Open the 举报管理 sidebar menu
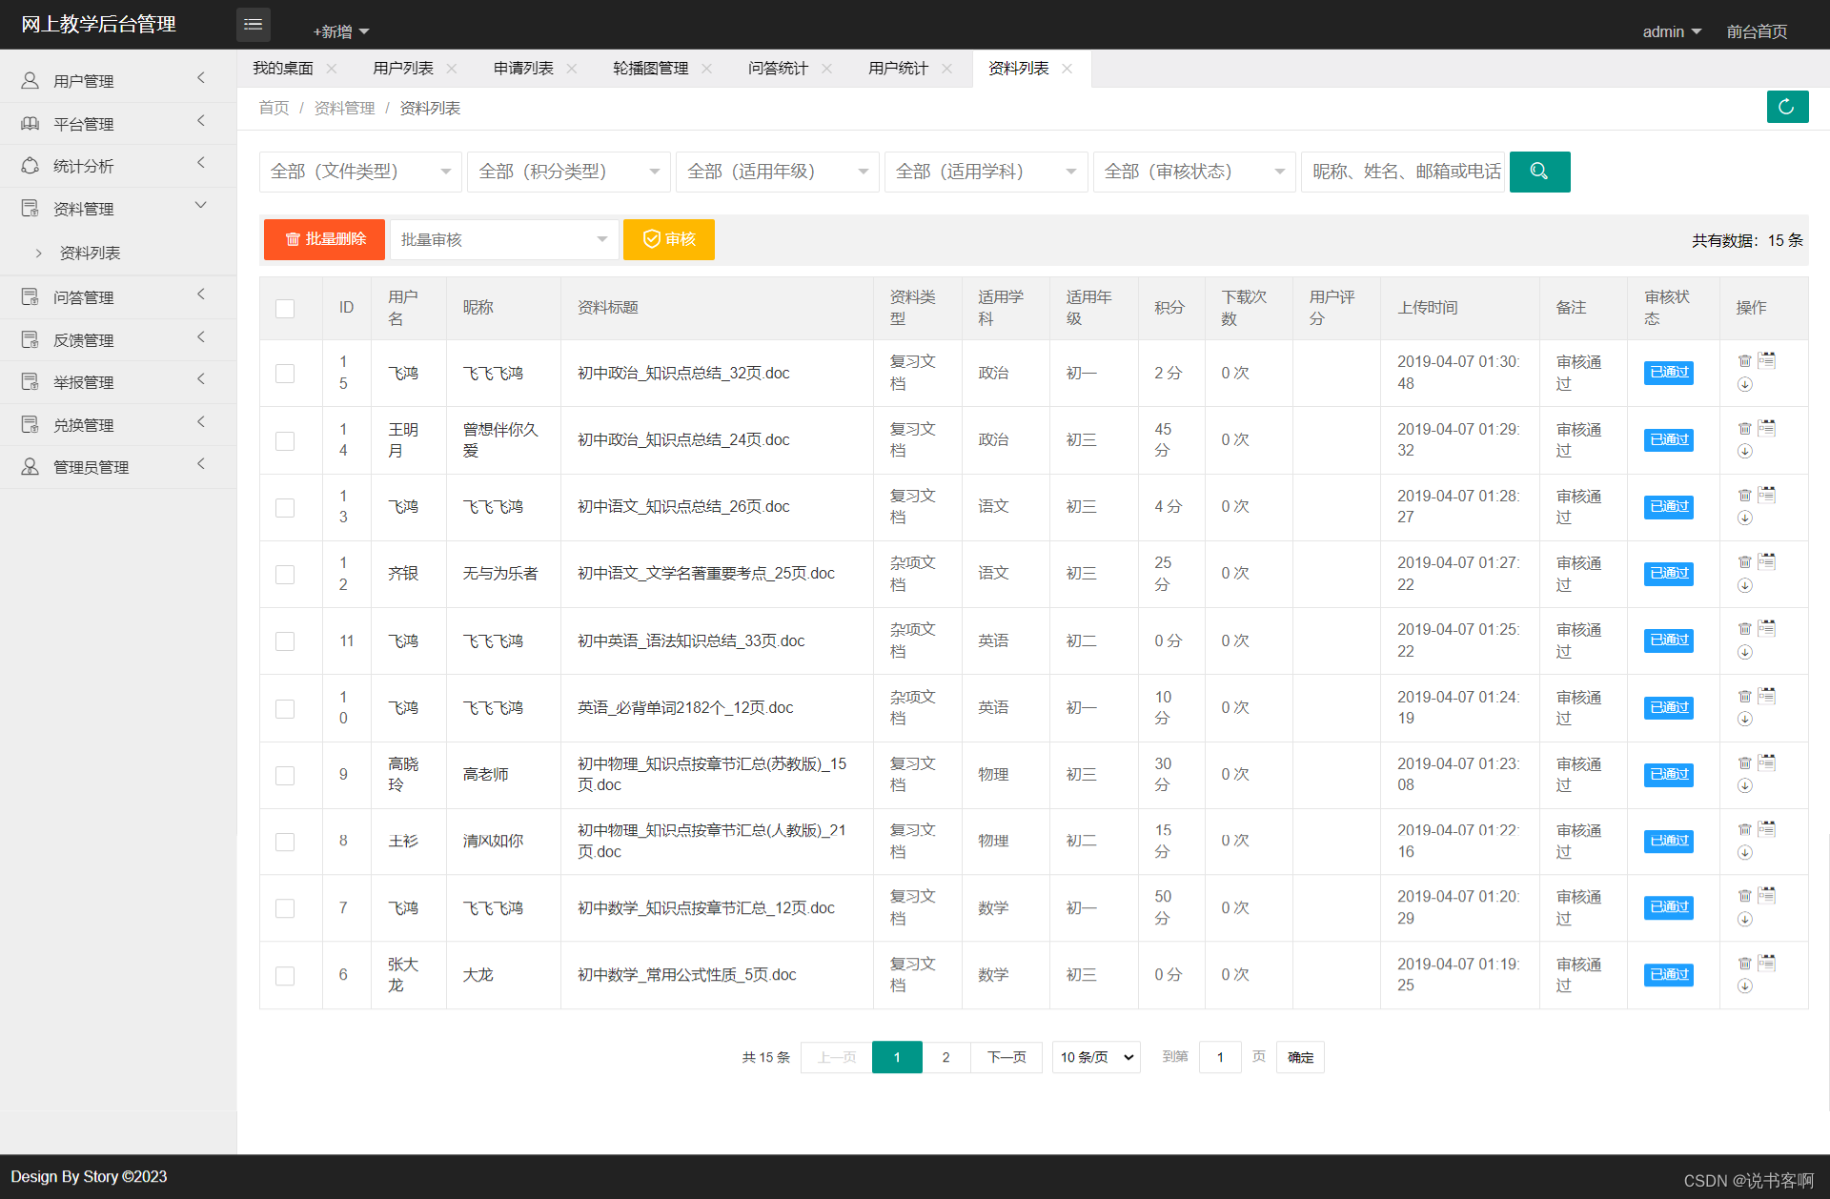 pyautogui.click(x=118, y=382)
